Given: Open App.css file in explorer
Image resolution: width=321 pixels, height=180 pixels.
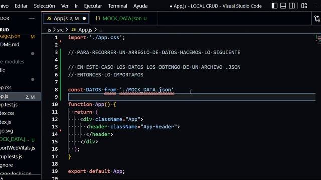Looking at the screenshot, I should tap(6, 88).
